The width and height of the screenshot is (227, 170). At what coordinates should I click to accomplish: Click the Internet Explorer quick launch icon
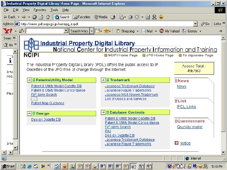[29, 166]
